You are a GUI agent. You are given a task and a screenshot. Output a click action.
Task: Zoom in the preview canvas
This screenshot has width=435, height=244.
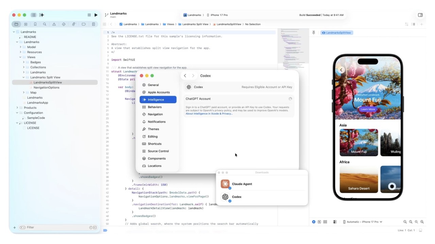point(422,222)
